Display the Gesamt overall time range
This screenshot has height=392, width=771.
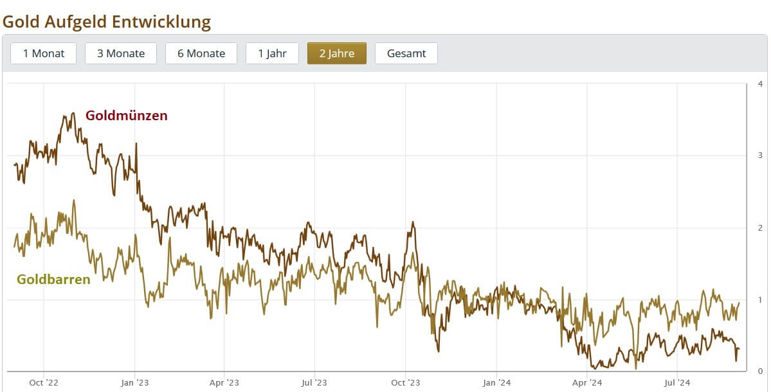click(x=406, y=53)
